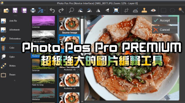Choose the rectangular selection tool
The width and height of the screenshot is (185, 103).
[164, 10]
